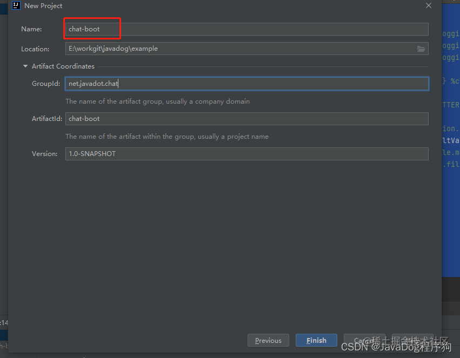The image size is (460, 358).
Task: Click the Version field showing 1.0-SNAPSHOT
Action: click(x=246, y=154)
